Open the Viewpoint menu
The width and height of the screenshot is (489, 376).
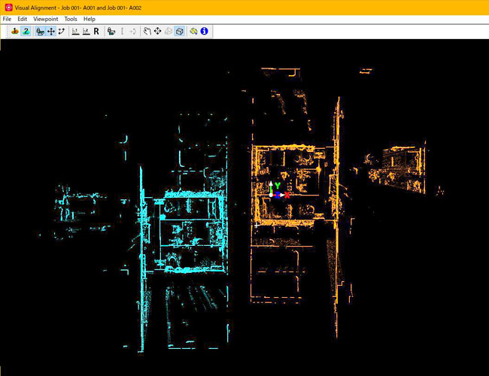pyautogui.click(x=46, y=19)
